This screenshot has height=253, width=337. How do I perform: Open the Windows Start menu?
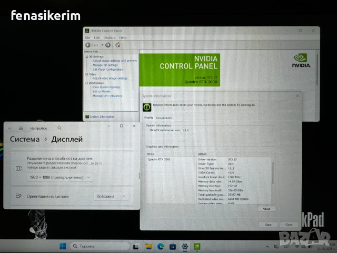(x=63, y=246)
